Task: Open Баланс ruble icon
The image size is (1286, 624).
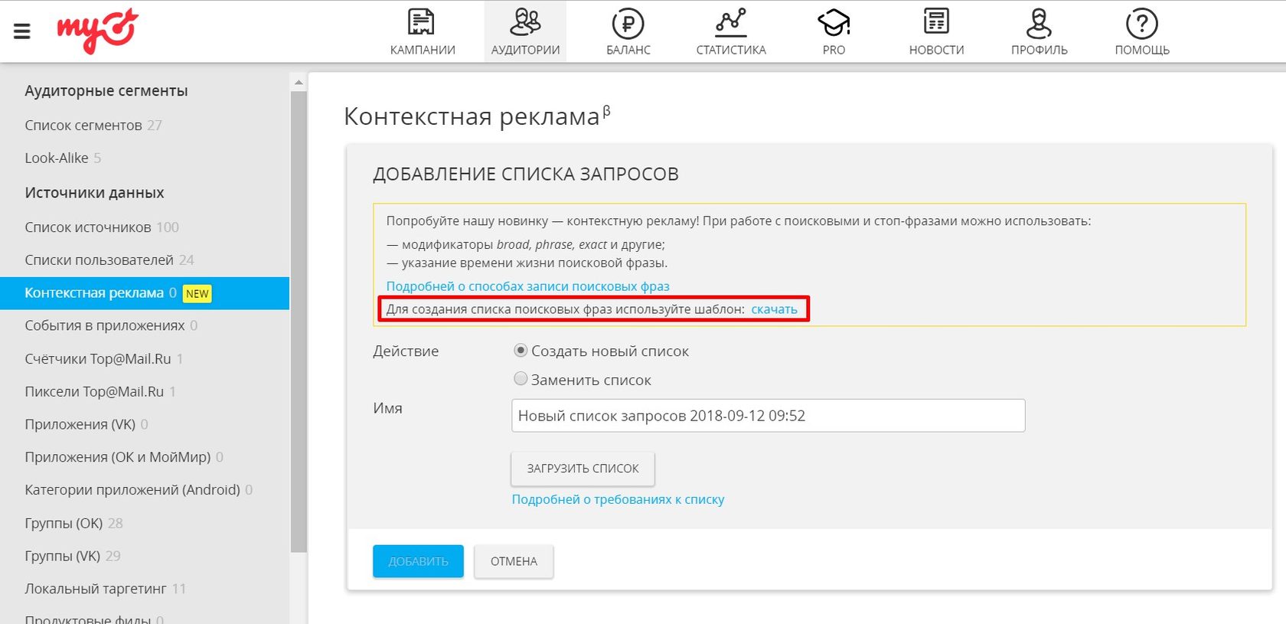Action: (x=628, y=24)
